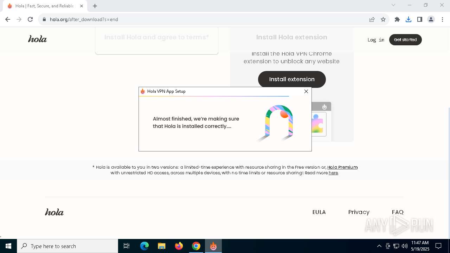Toggle the Chrome side panel
This screenshot has width=450, height=253.
420,19
